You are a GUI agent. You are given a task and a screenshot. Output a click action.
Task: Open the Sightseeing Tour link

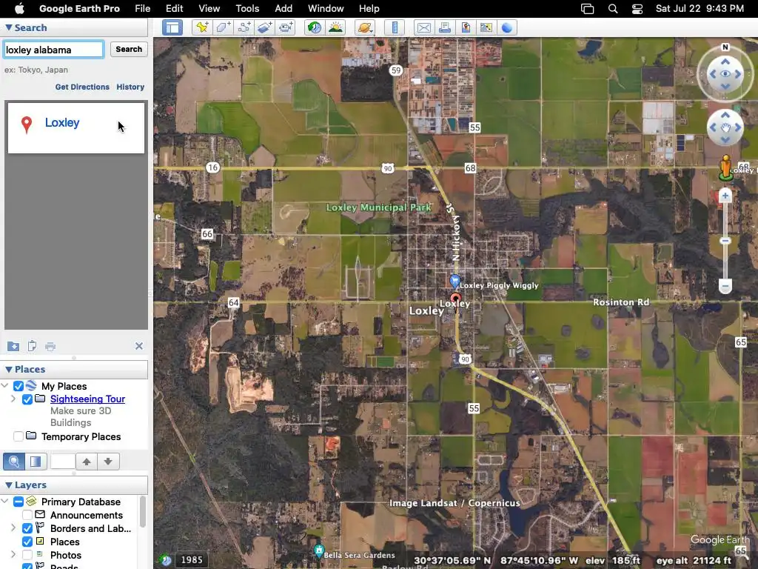(x=87, y=399)
